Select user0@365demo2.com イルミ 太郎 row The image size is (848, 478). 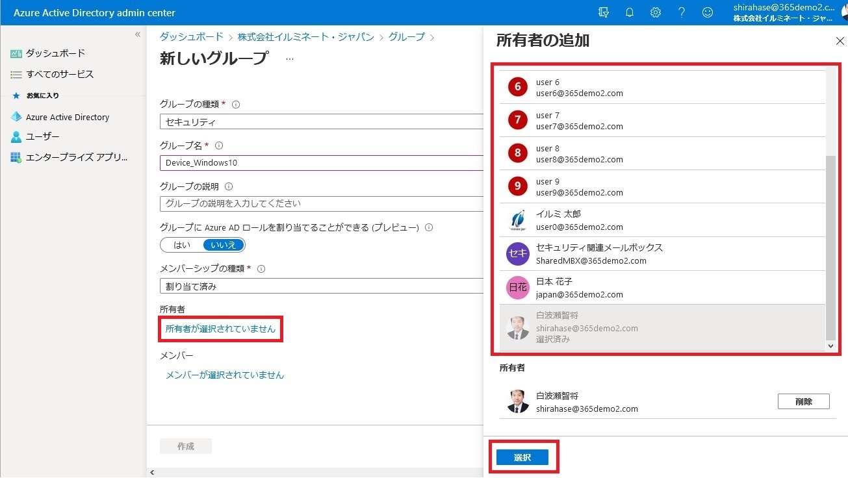coord(662,220)
